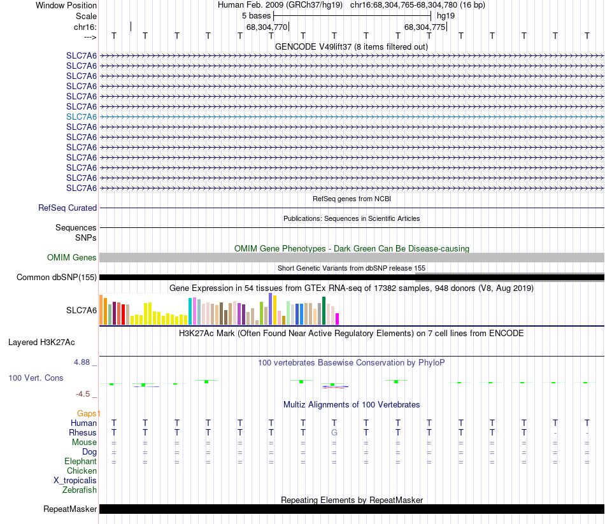Click the '4.88' upper PhyloP scale value
605x524 pixels.
click(x=82, y=362)
